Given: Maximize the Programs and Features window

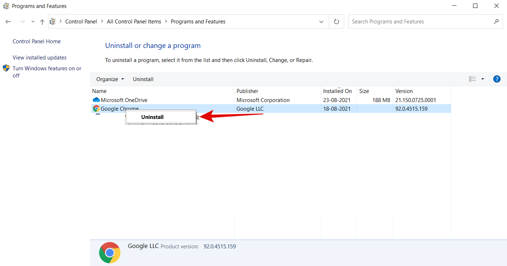Looking at the screenshot, I should coord(475,6).
